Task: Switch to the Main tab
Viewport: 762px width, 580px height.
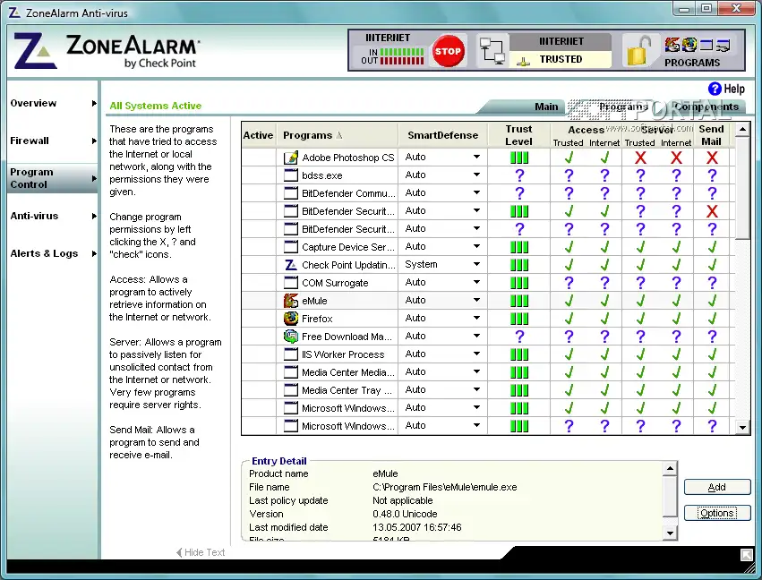Action: 546,107
